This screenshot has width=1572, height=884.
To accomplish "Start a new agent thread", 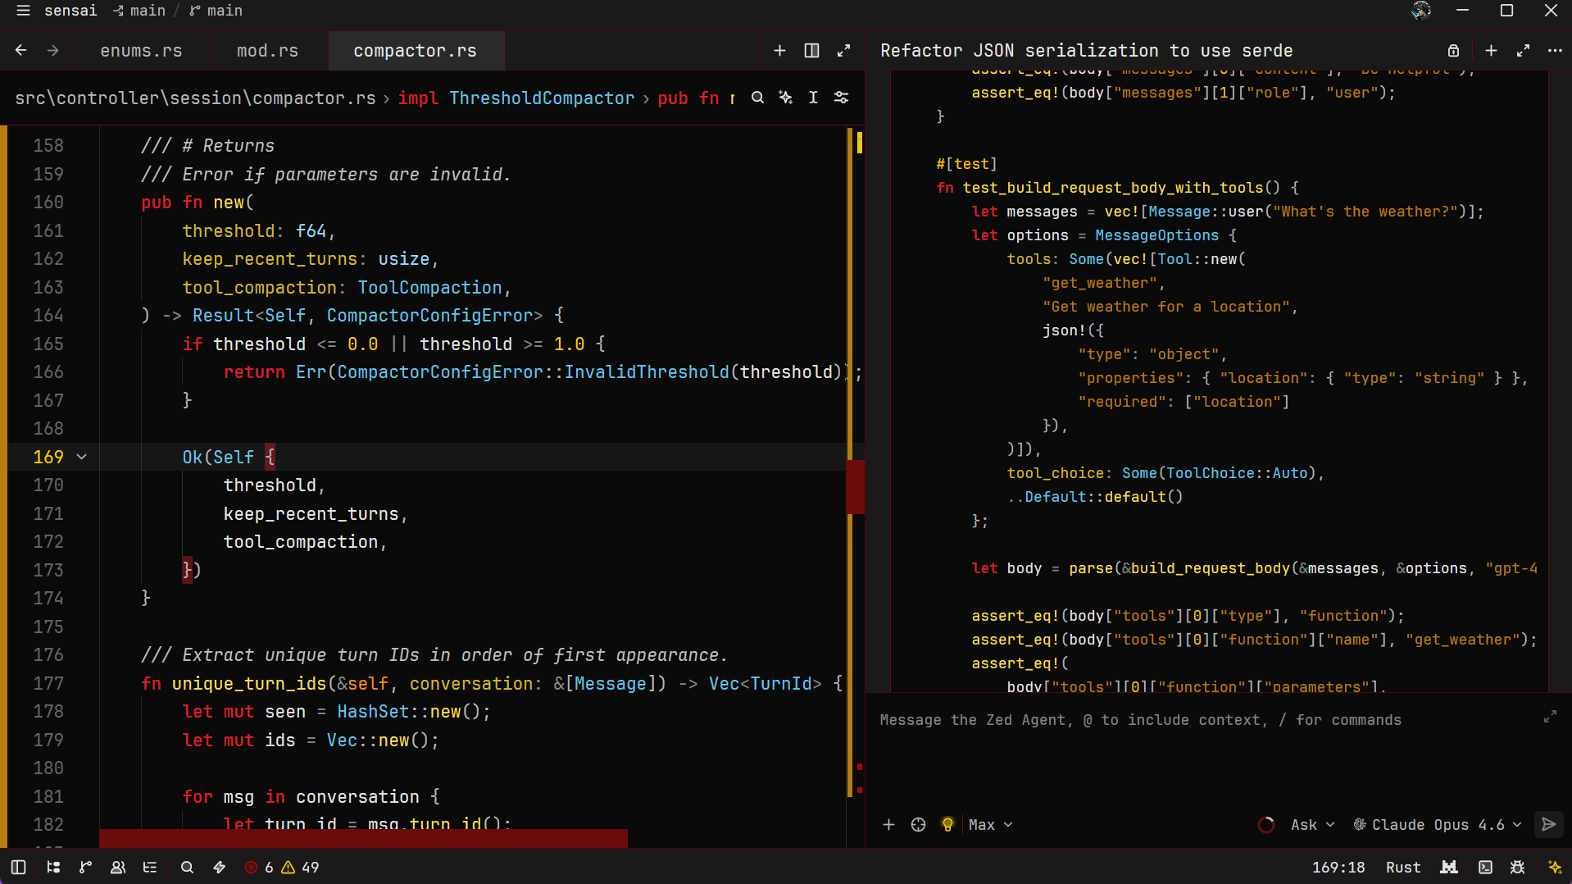I will click(x=1491, y=51).
